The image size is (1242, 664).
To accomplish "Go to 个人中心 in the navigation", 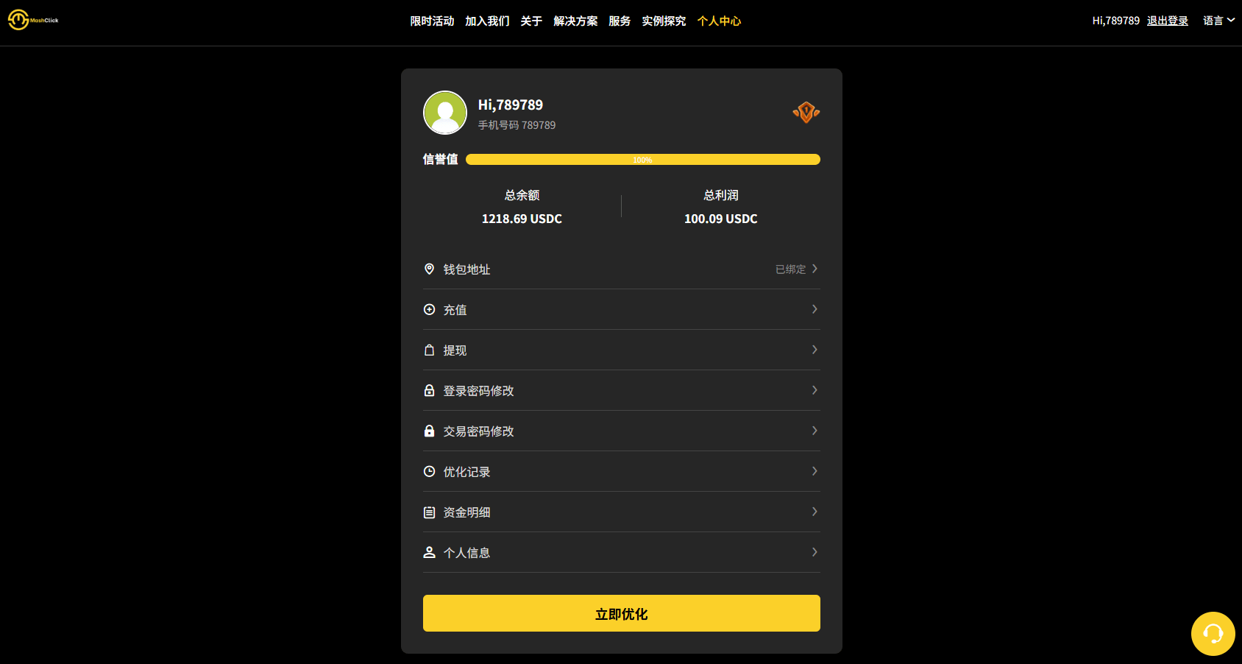I will point(719,21).
